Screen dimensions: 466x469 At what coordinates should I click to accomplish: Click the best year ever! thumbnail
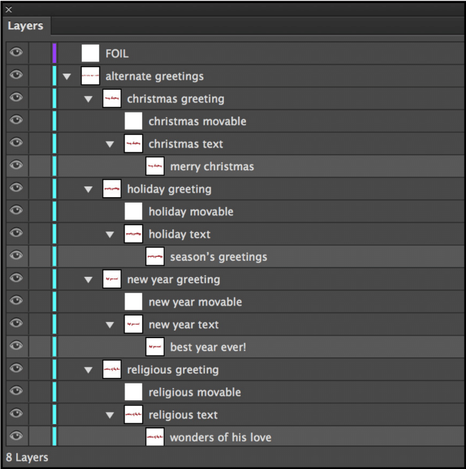[x=155, y=347]
